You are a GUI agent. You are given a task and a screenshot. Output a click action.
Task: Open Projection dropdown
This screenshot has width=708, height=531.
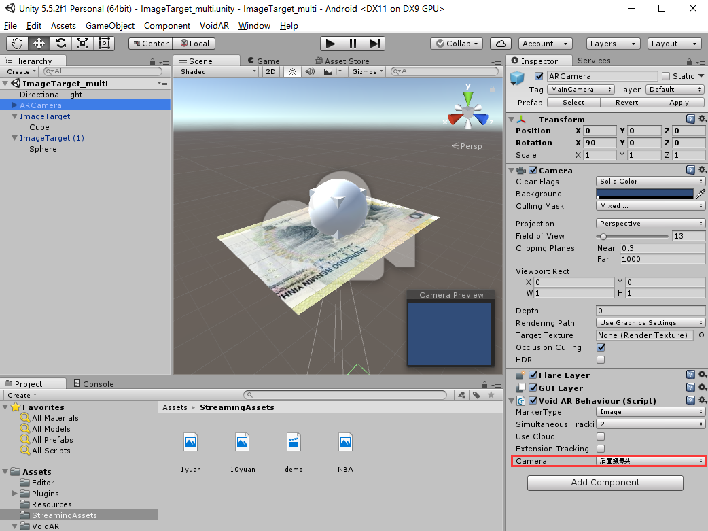click(651, 224)
